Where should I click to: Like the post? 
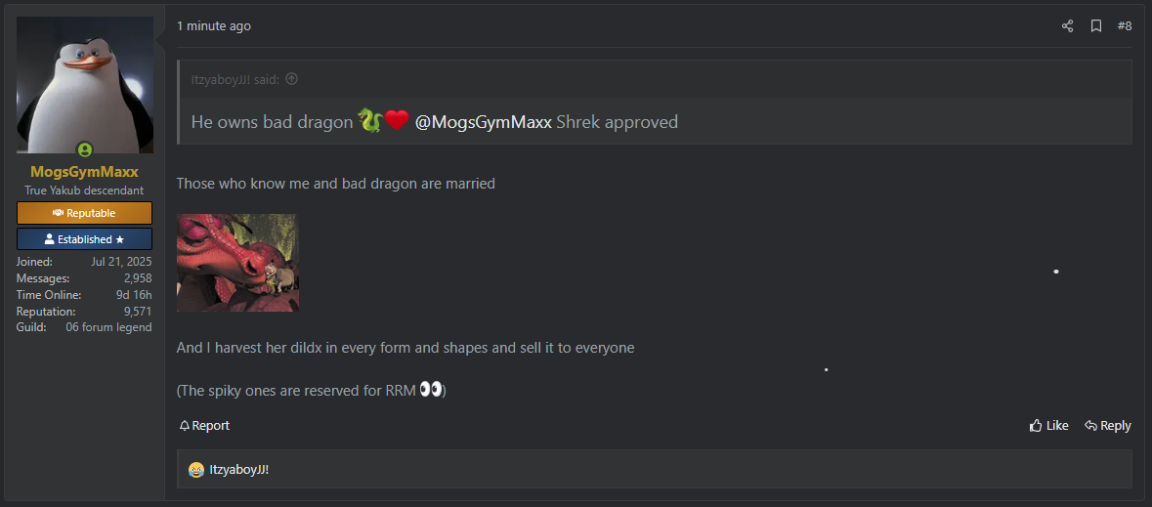click(1048, 426)
